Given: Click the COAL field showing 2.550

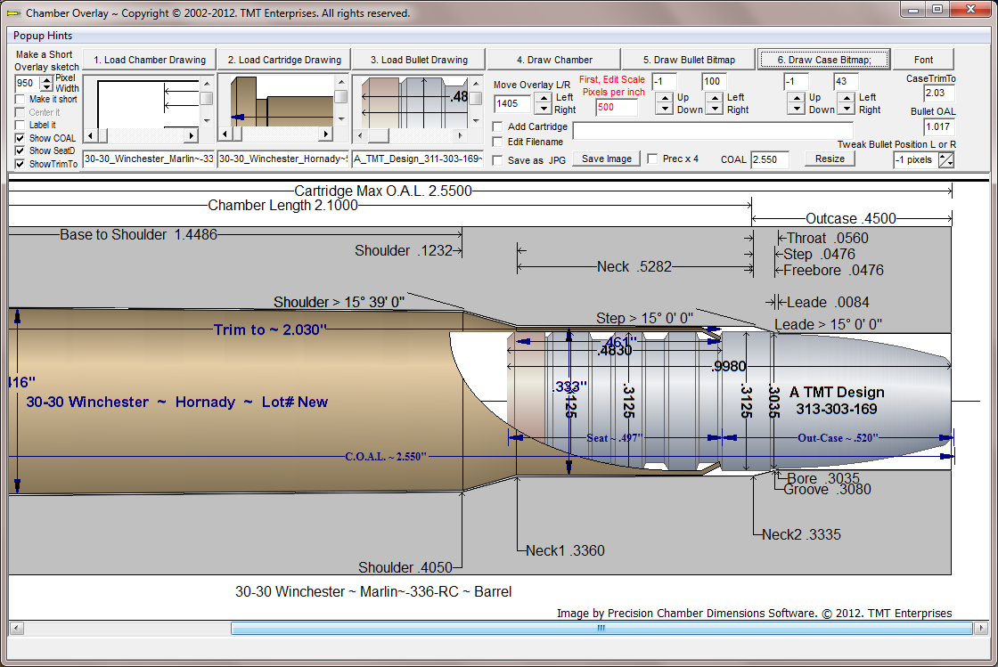Looking at the screenshot, I should (770, 159).
